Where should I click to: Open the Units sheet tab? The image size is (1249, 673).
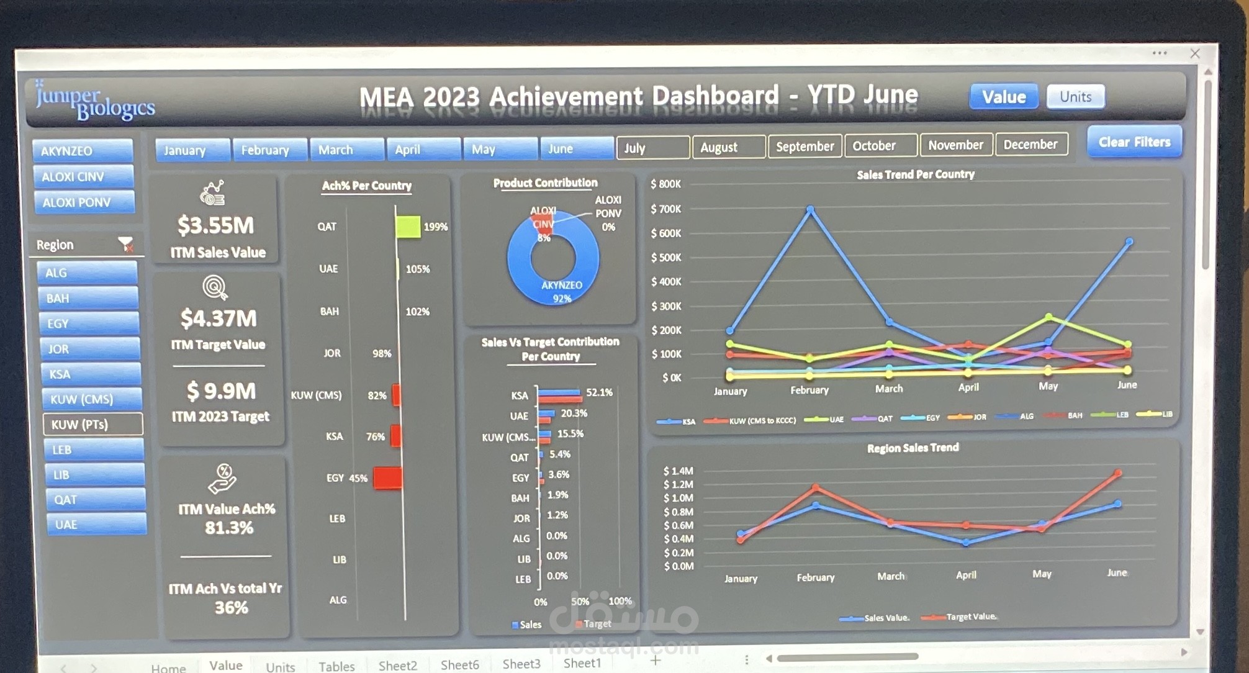281,667
